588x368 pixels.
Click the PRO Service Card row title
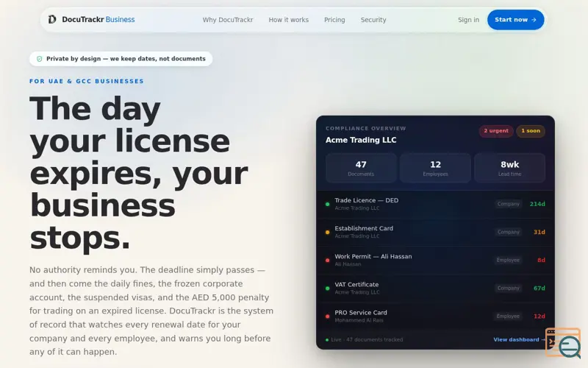pos(361,312)
